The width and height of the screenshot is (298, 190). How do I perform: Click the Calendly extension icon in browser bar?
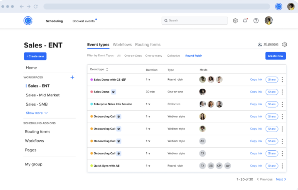[279, 6]
